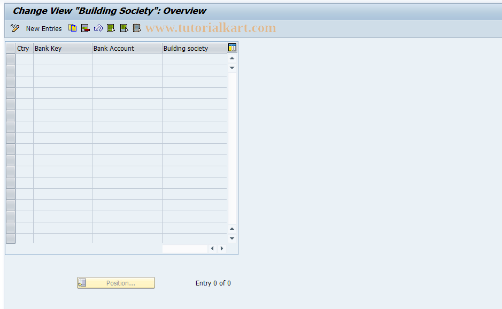Select the first table row selector

tap(11, 59)
